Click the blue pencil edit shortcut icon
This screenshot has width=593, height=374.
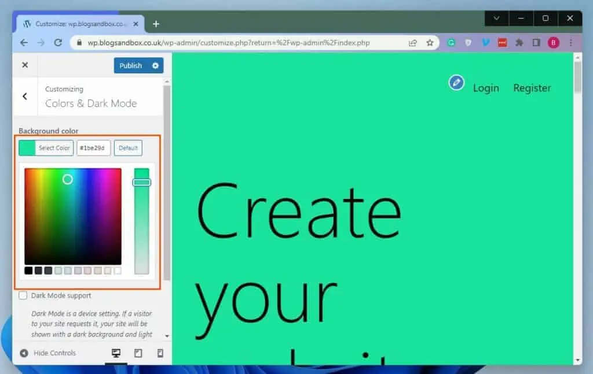coord(456,83)
